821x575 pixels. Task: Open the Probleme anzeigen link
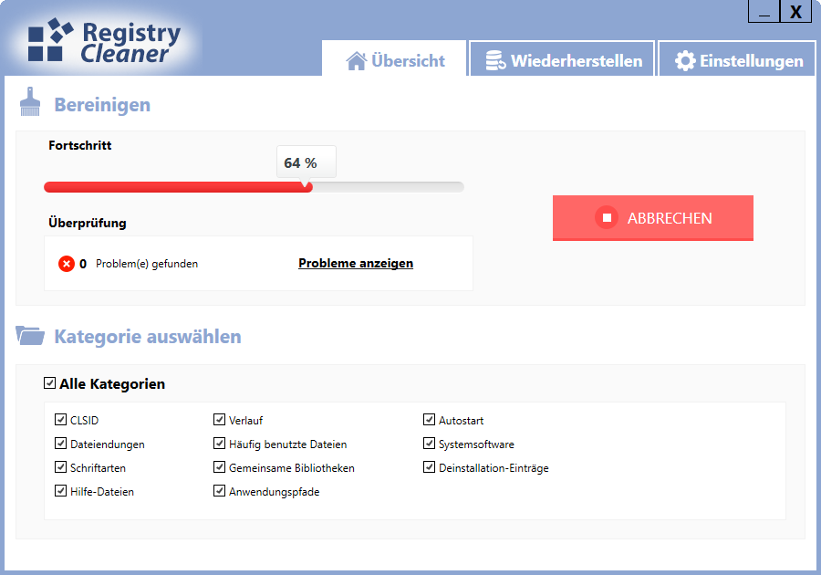[x=356, y=263]
